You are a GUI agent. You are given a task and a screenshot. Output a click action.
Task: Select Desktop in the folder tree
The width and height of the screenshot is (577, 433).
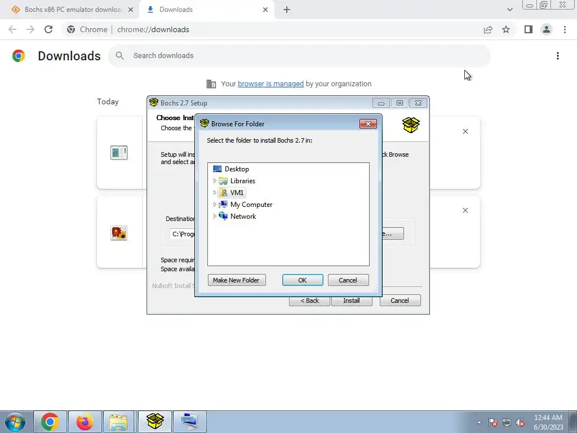[x=237, y=169]
